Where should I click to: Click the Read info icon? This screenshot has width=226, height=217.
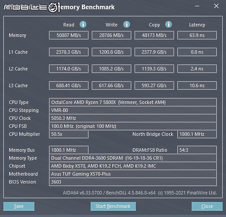coord(83,24)
